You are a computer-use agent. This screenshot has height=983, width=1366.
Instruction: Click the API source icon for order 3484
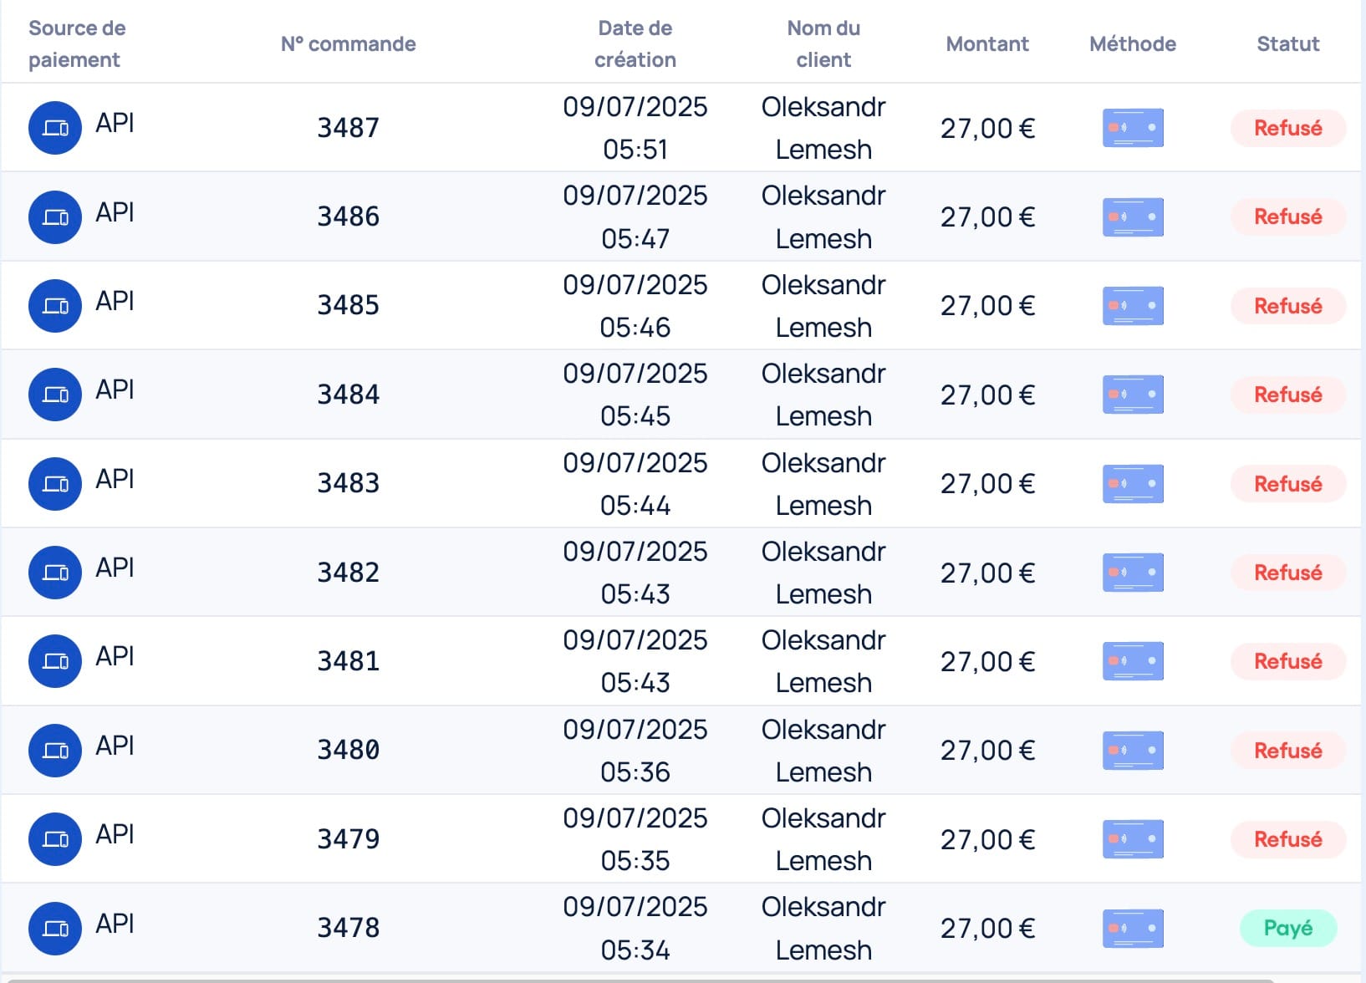click(55, 395)
